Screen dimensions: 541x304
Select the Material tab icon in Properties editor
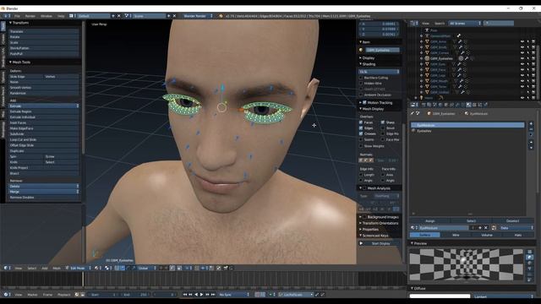point(468,105)
